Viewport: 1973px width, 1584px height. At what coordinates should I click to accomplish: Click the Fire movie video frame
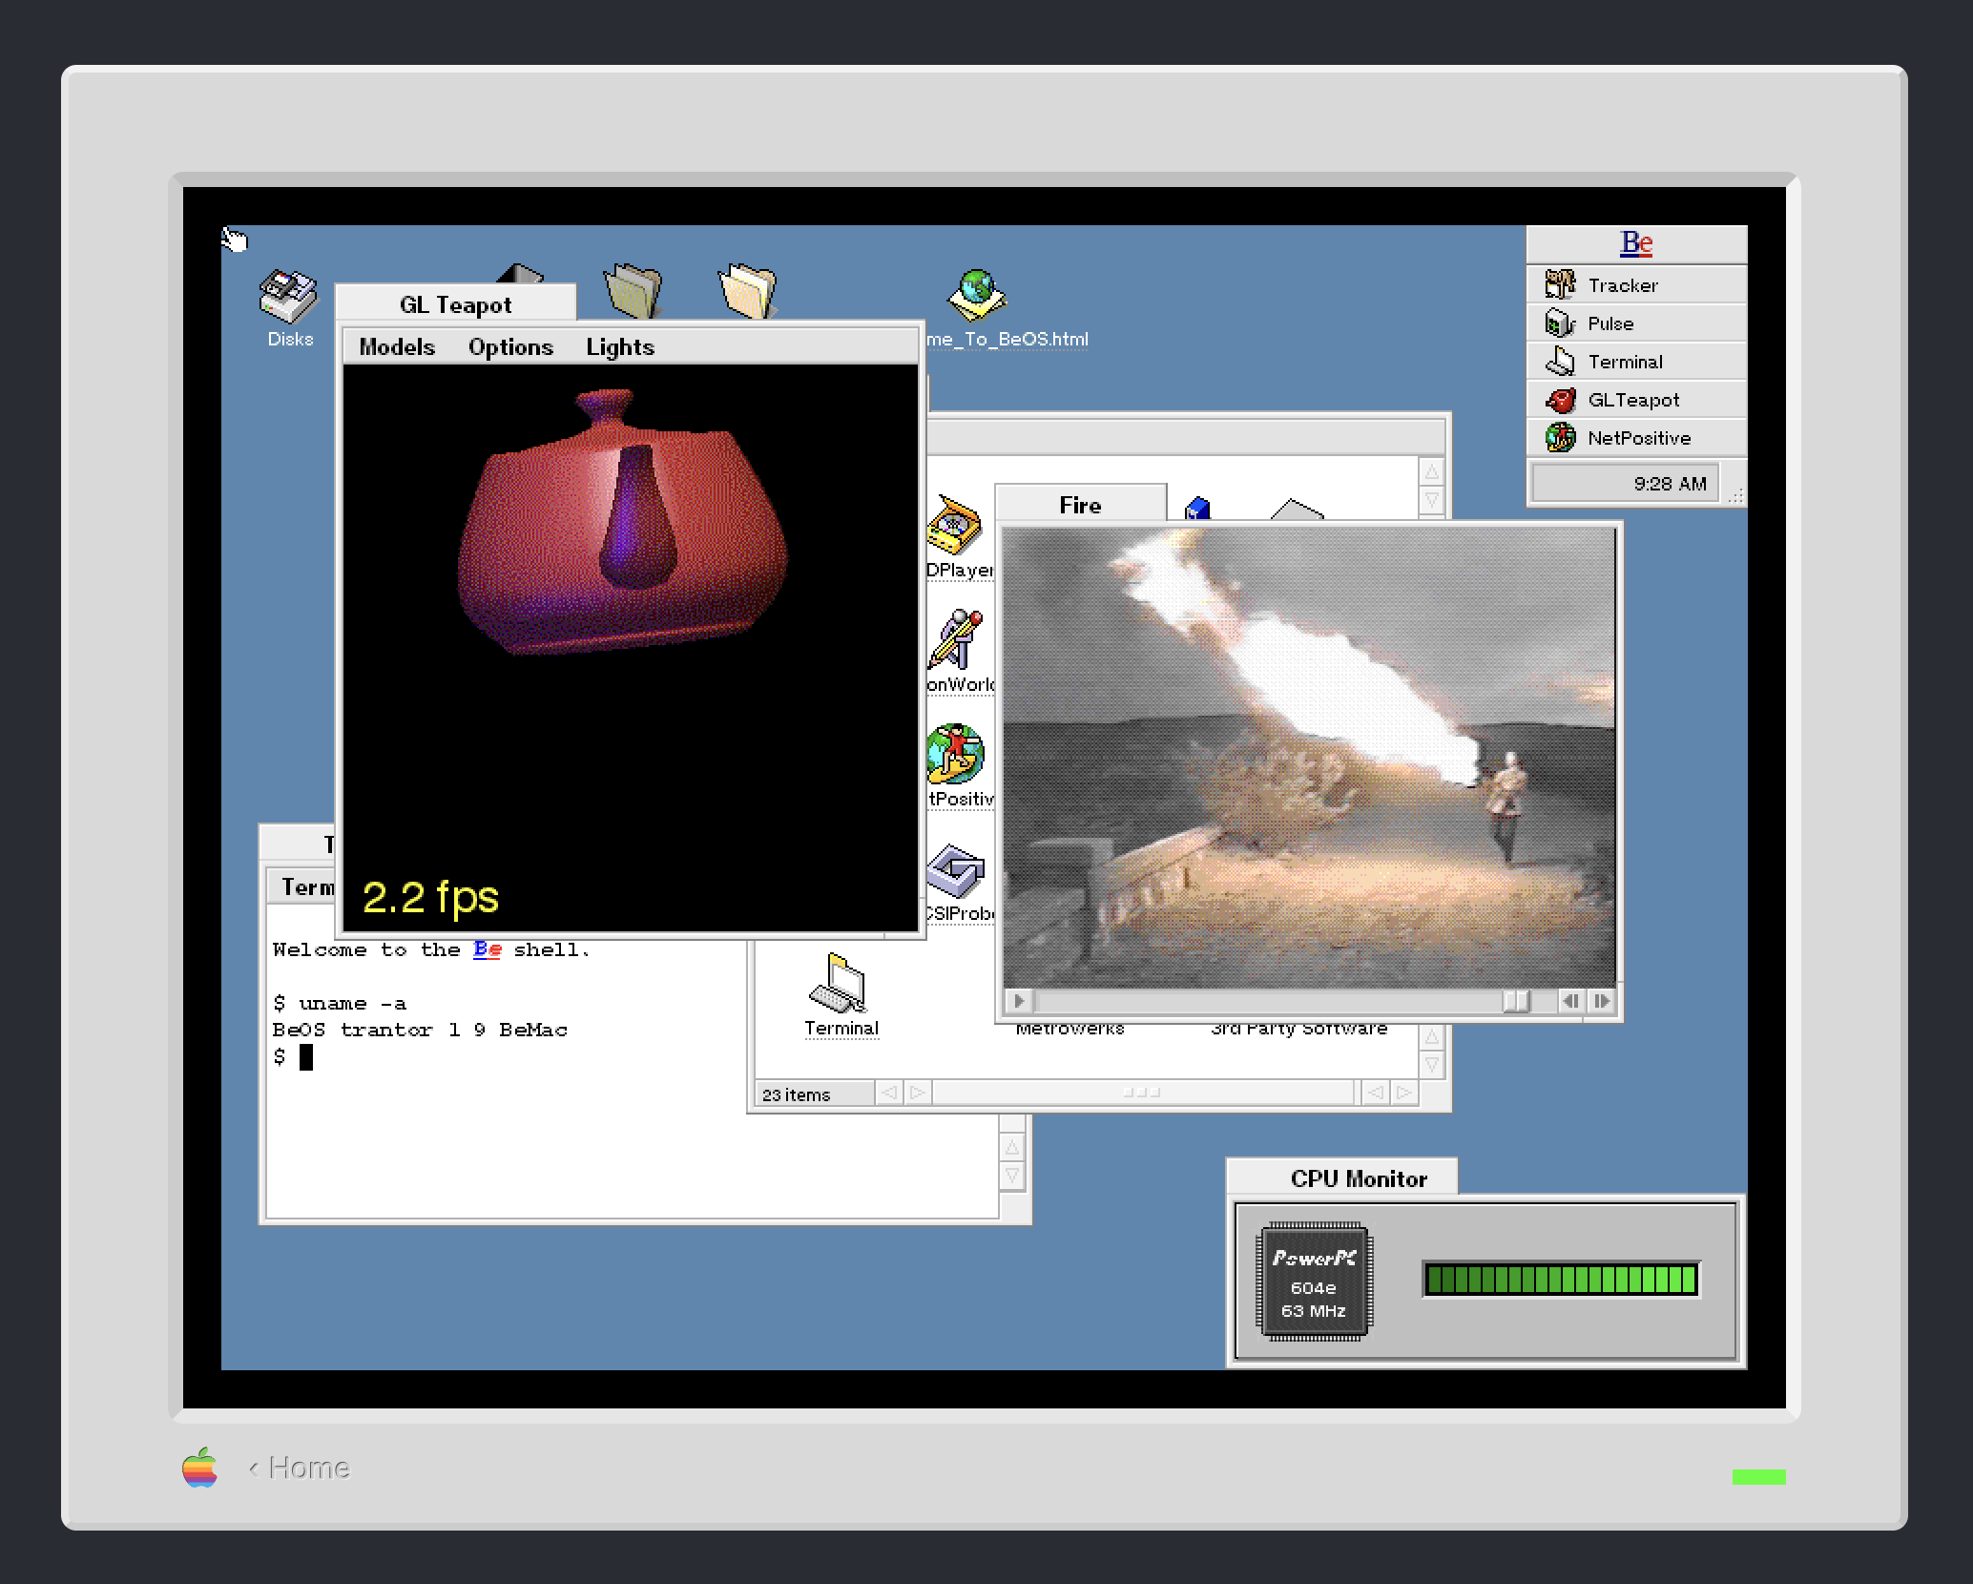coord(1309,757)
